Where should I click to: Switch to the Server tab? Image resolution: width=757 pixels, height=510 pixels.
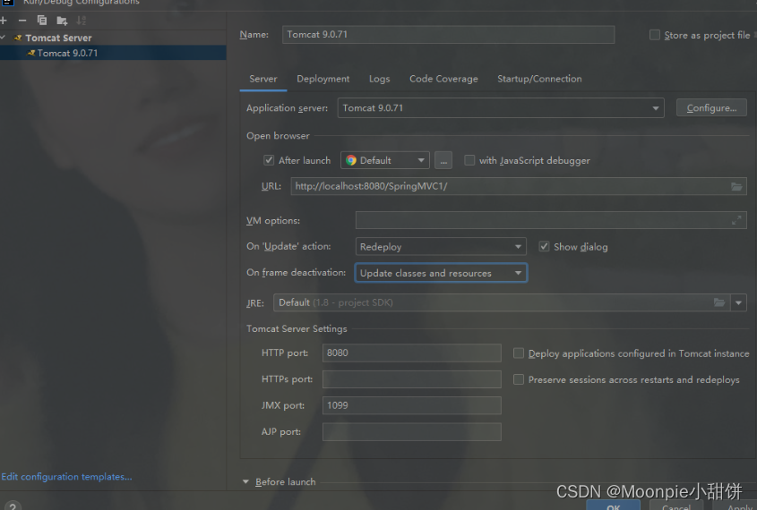263,79
